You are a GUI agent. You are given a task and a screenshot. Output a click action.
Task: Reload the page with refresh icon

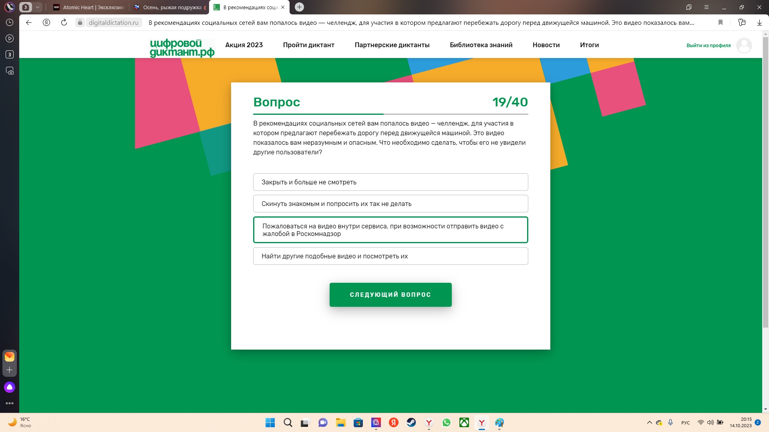pos(64,23)
